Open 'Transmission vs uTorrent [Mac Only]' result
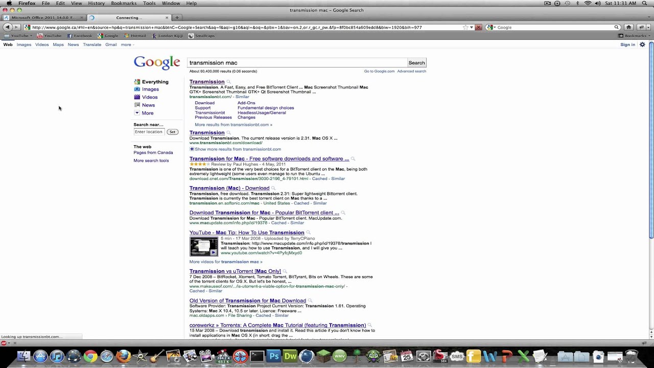The image size is (654, 368). point(235,271)
